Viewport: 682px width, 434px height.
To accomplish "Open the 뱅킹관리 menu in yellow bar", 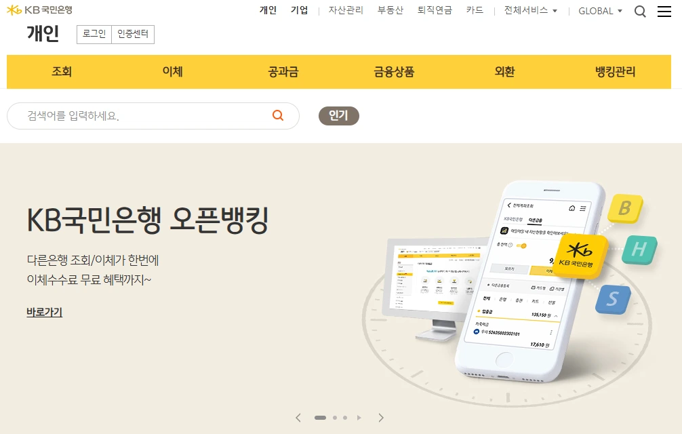I will [616, 72].
